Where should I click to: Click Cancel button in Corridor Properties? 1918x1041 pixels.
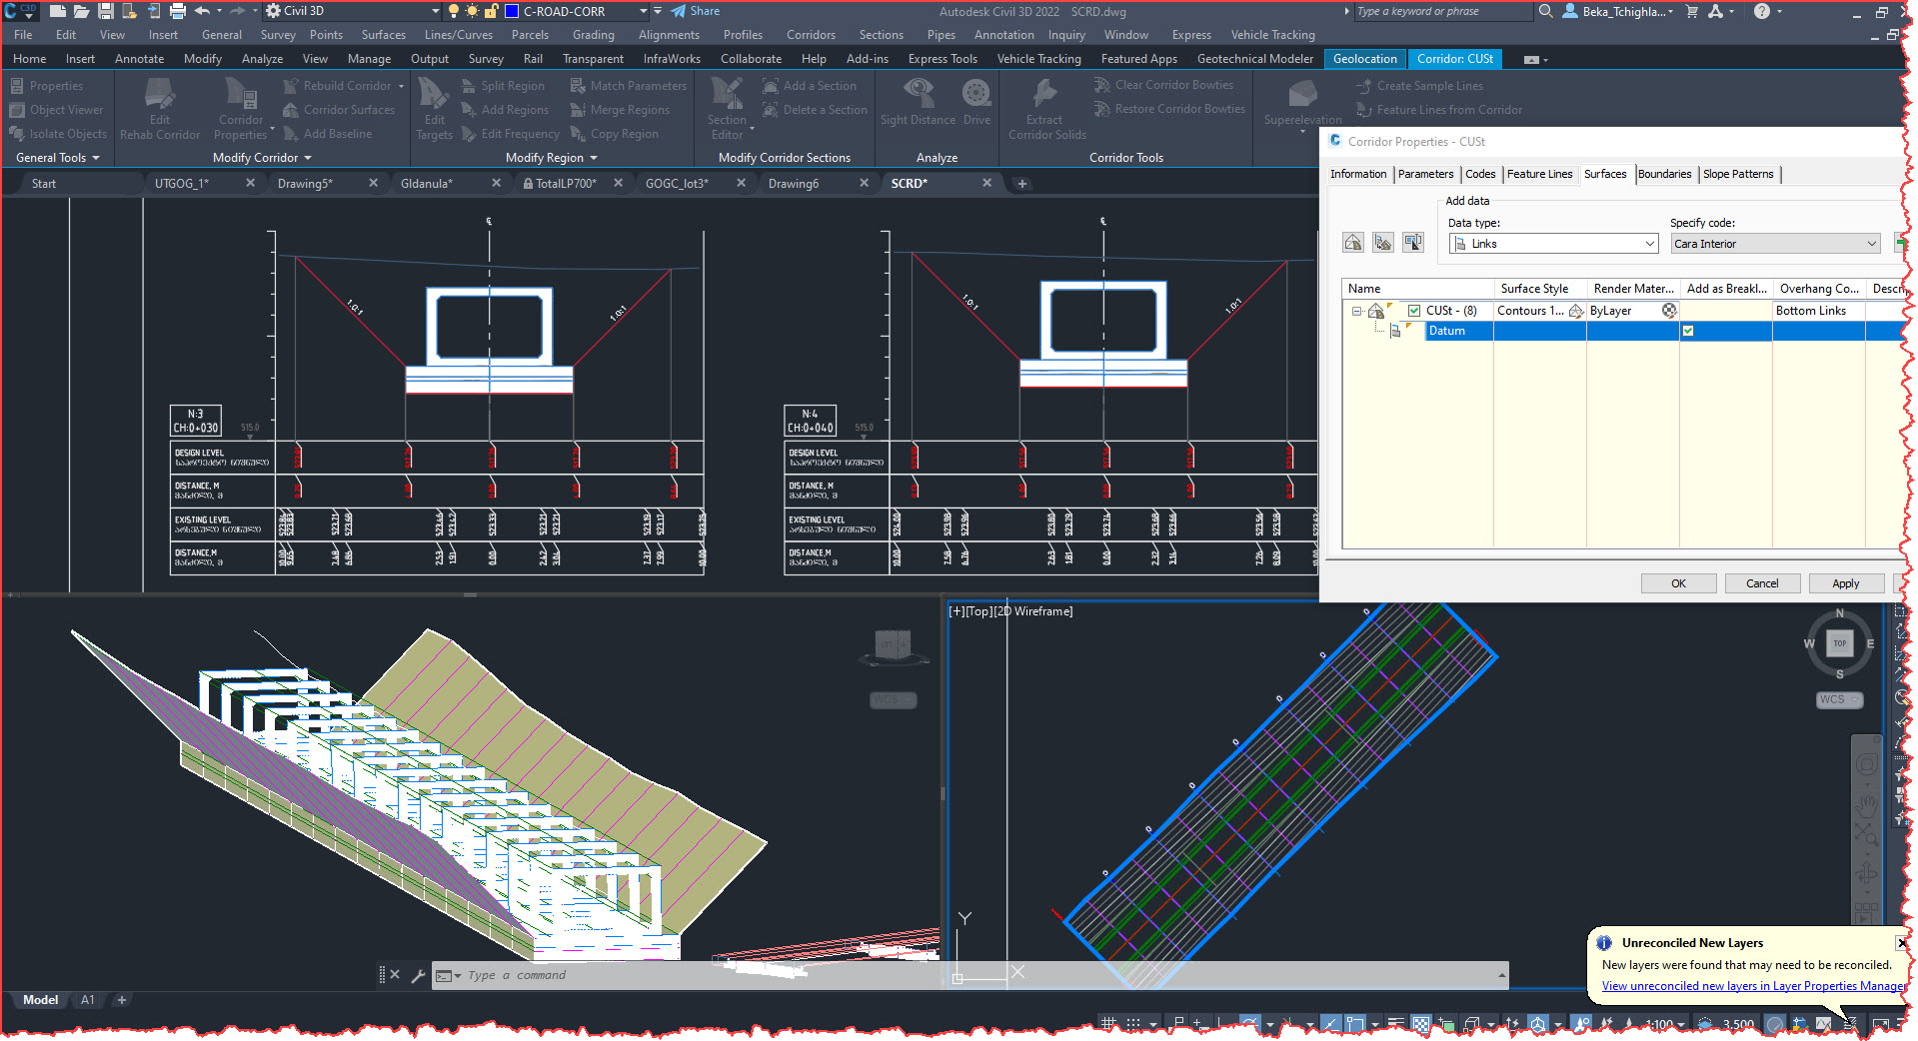(x=1762, y=583)
